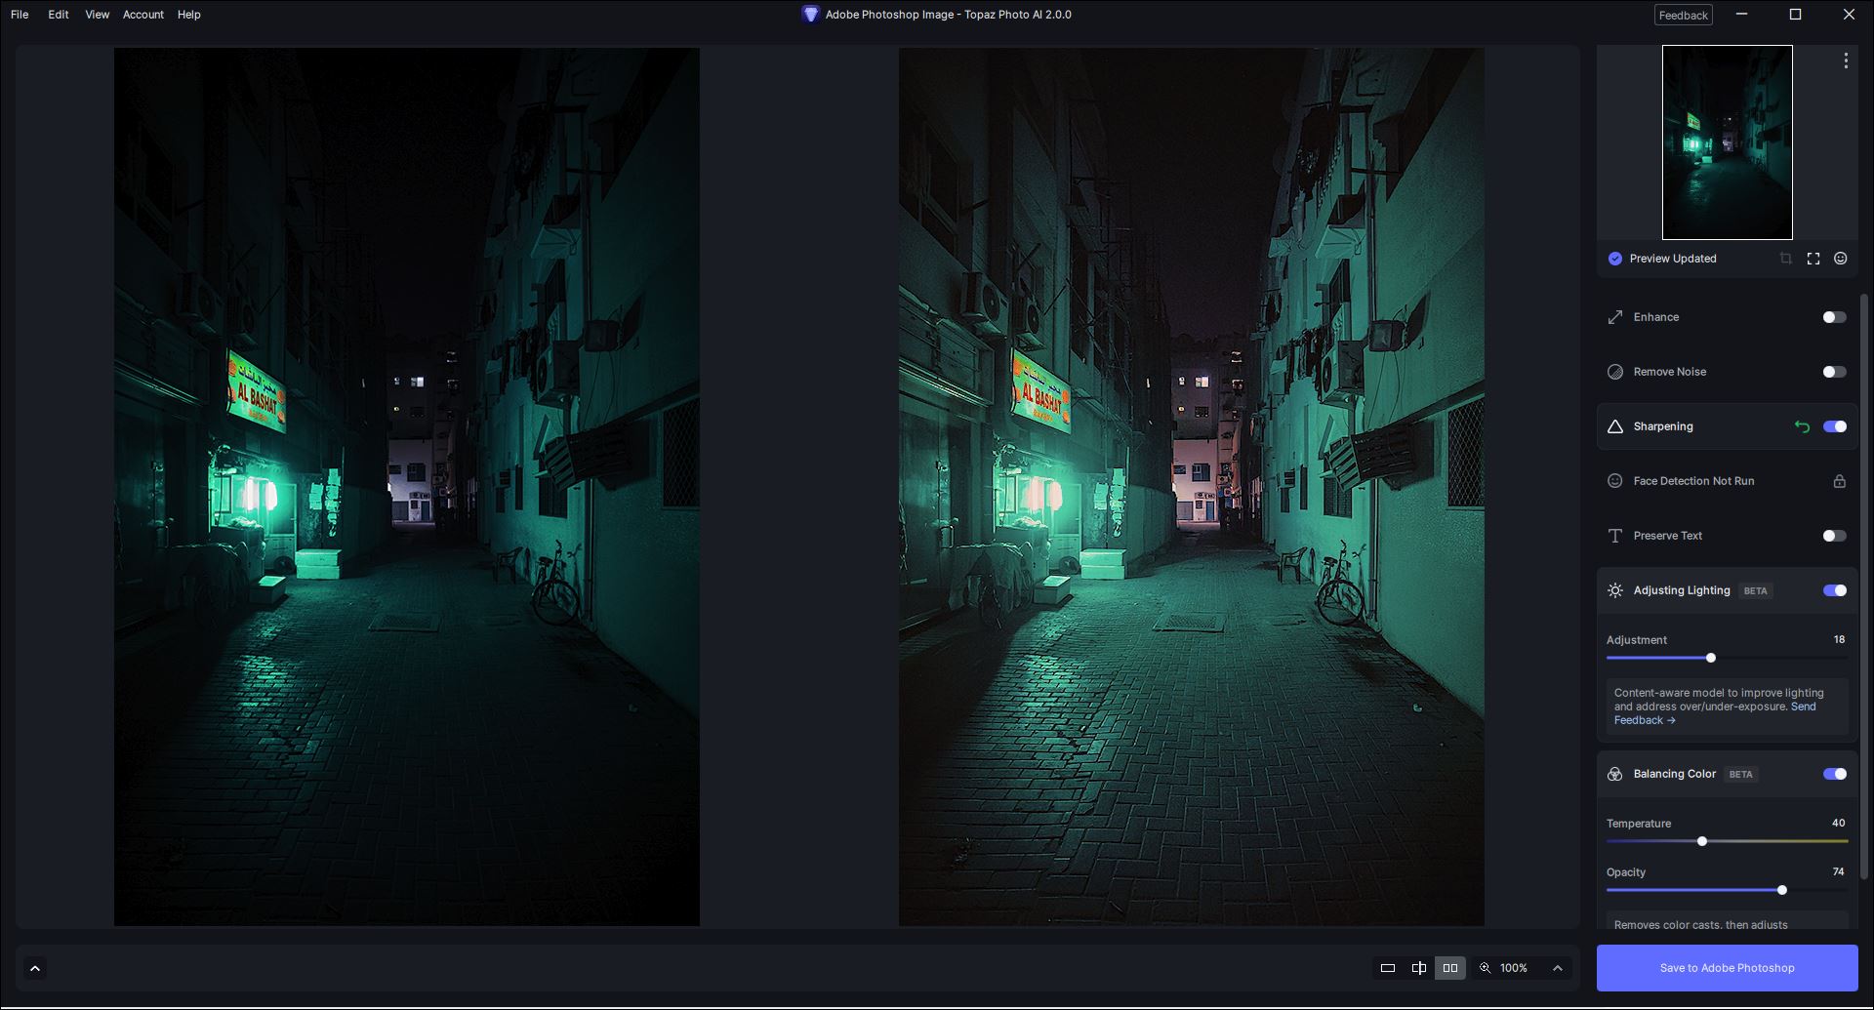Click the Face Detection lock icon
The width and height of the screenshot is (1874, 1010).
pos(1839,481)
